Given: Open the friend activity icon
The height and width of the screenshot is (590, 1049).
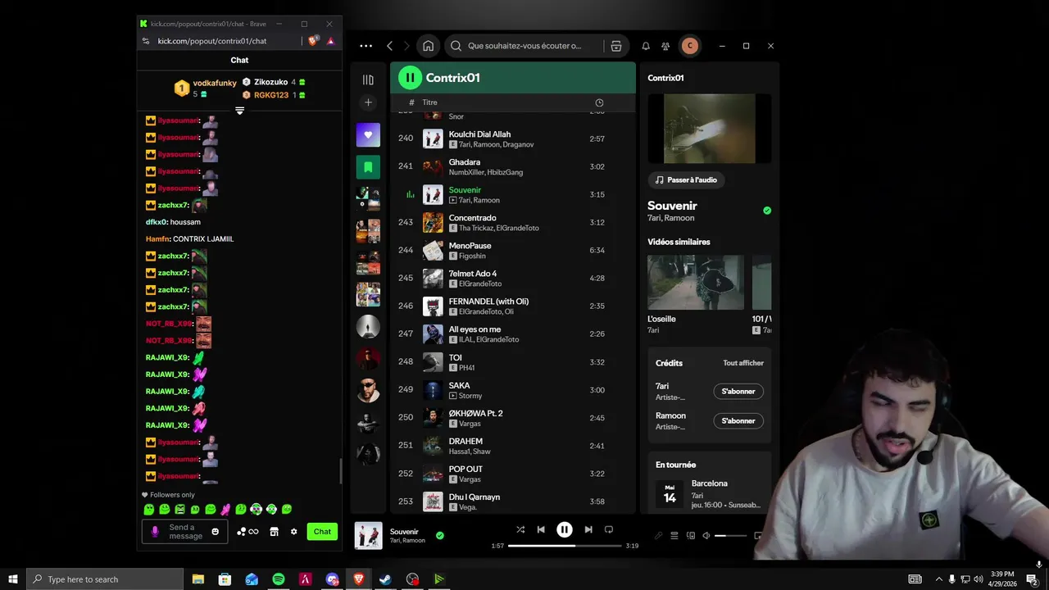Looking at the screenshot, I should pos(665,46).
